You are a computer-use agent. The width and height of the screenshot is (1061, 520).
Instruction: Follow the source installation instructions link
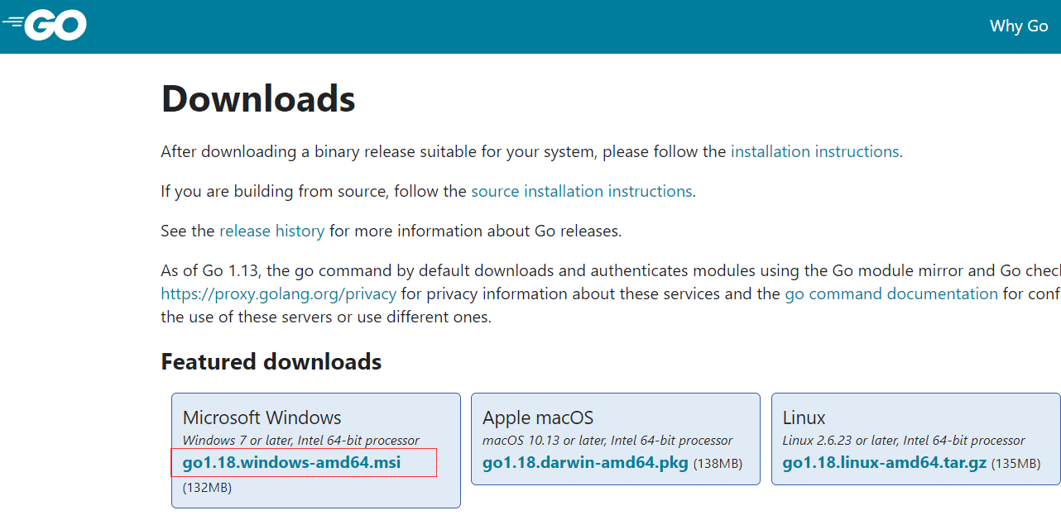pos(581,191)
